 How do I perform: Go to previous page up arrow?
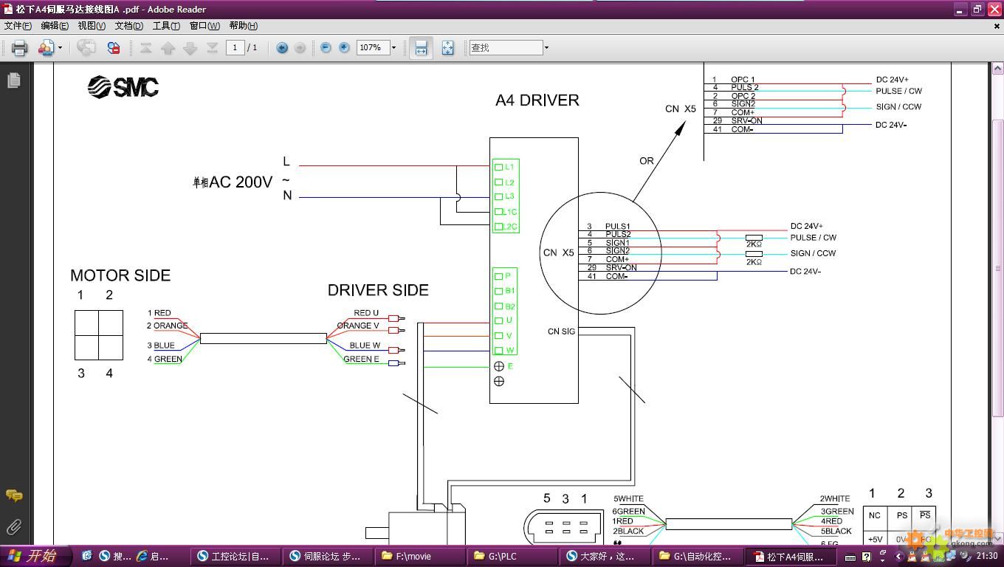tap(168, 48)
